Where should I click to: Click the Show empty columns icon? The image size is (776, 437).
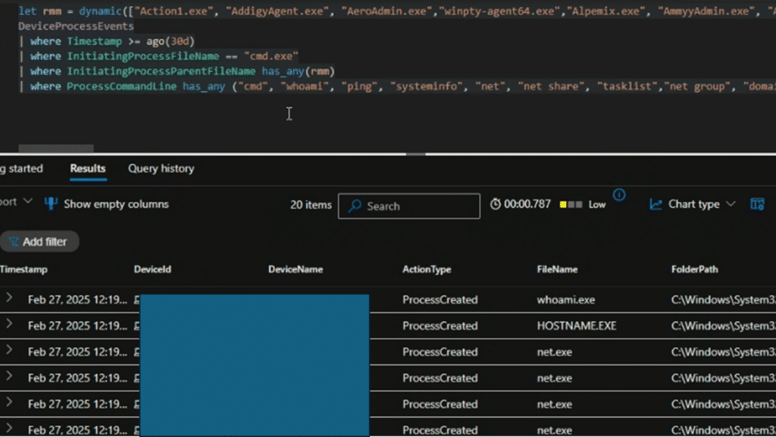tap(51, 204)
